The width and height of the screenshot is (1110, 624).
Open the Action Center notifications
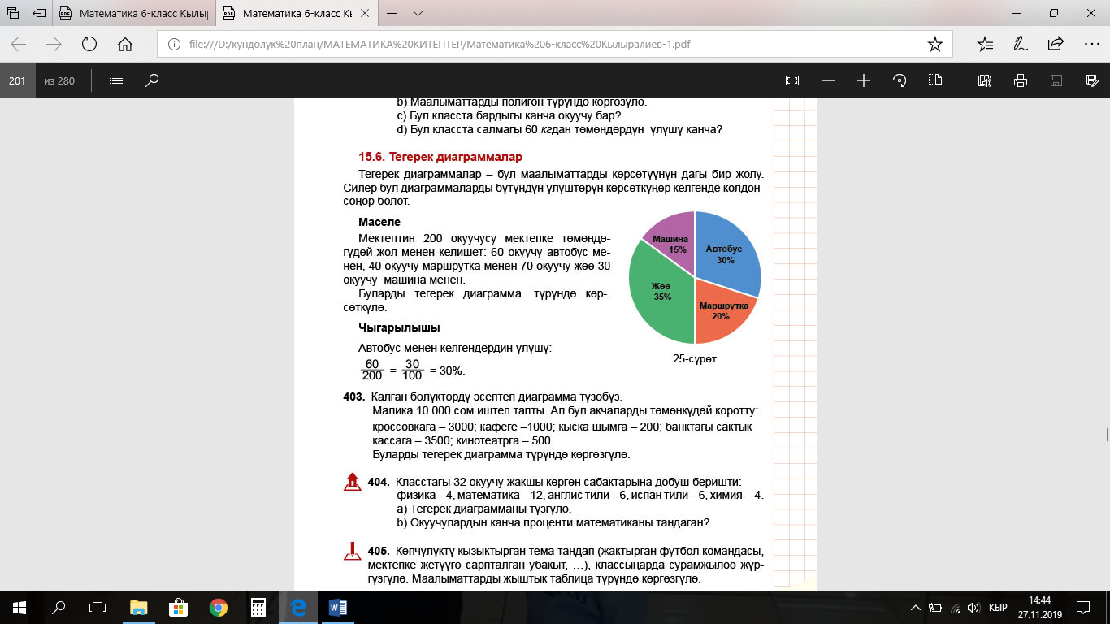[x=1083, y=608]
